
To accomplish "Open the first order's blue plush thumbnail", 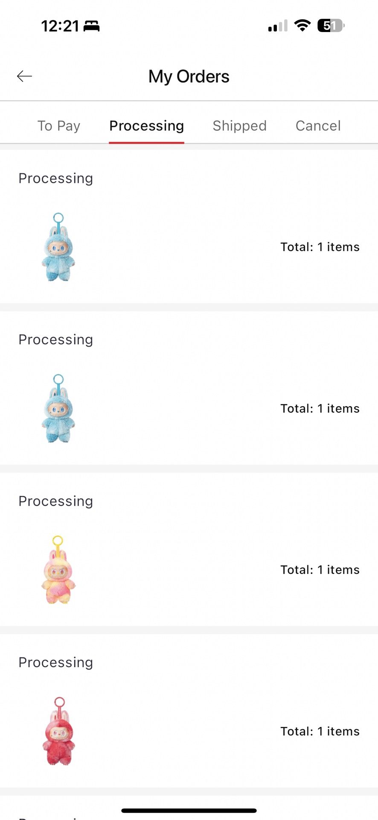I will 58,247.
